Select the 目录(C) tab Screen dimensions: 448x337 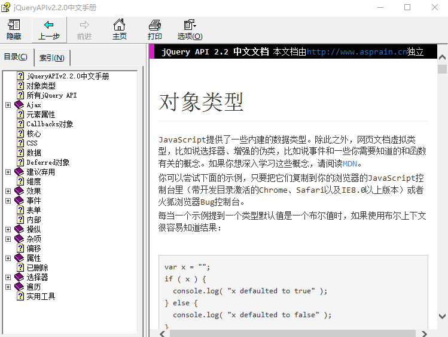pos(16,57)
